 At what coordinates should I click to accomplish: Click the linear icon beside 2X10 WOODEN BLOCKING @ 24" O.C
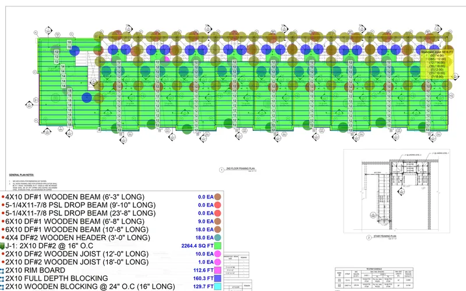pos(2,286)
